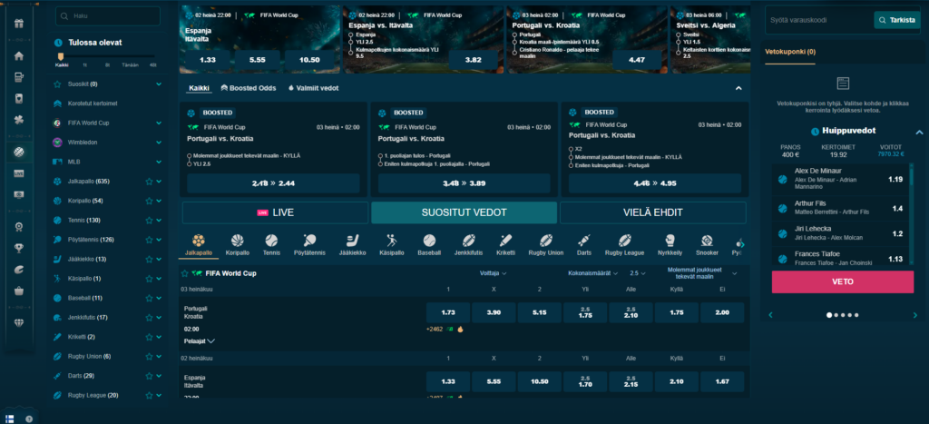The height and width of the screenshot is (424, 929).
Task: Expand the Suosikit (0) sidebar section
Action: (159, 84)
